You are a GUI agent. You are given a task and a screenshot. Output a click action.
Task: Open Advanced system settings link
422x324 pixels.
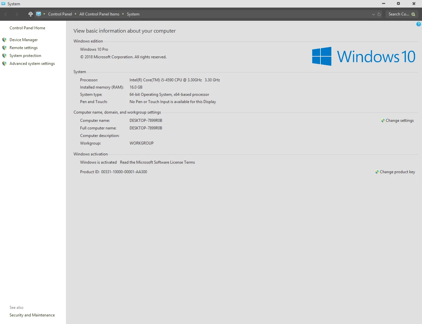(32, 64)
